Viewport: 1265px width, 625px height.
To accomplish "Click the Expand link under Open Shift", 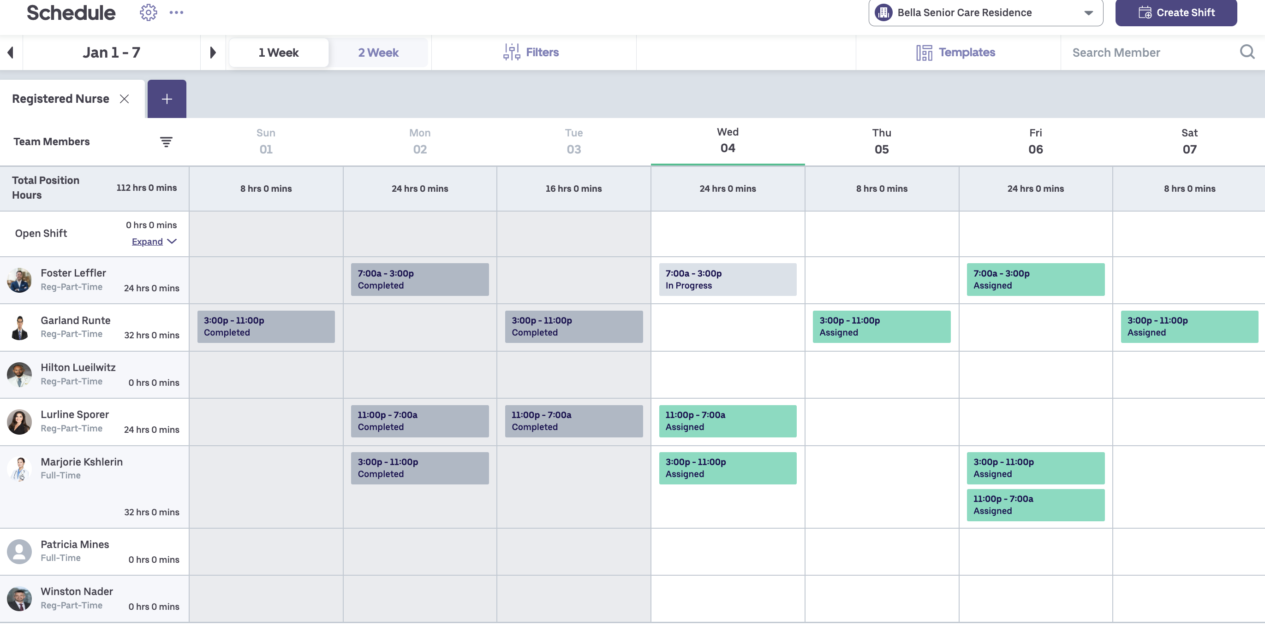I will (x=146, y=241).
